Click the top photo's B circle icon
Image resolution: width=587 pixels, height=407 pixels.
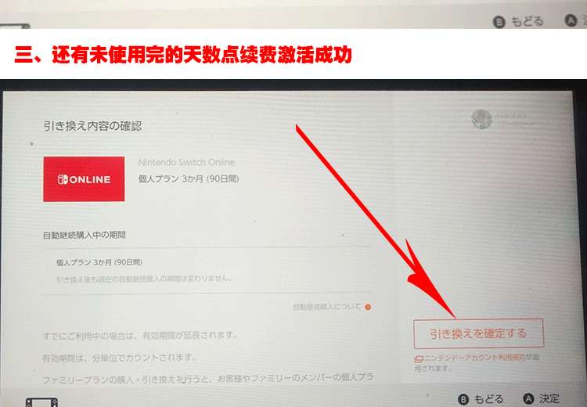coord(499,22)
